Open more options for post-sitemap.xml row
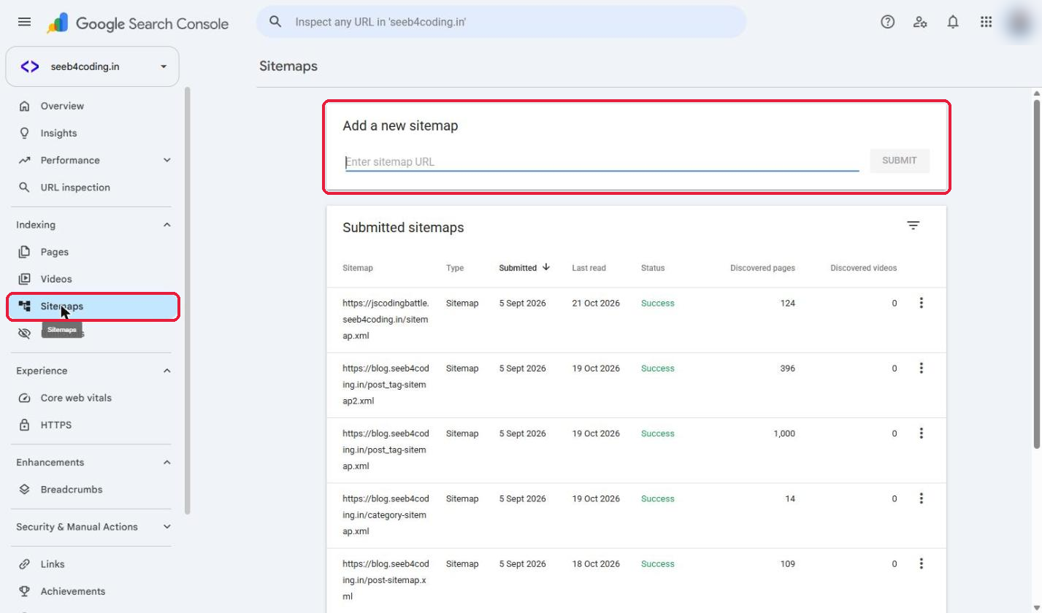This screenshot has height=613, width=1042. [x=921, y=564]
